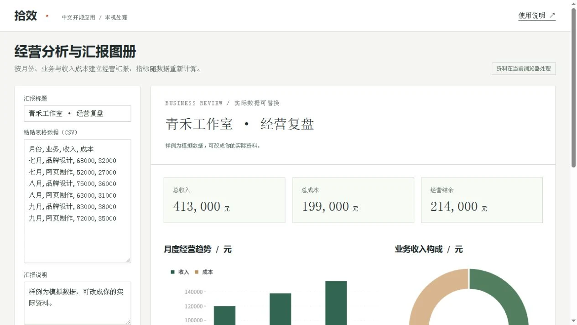Click the BUSINESS REVIEW subtitle text
Screen dimensions: 577x325
[x=194, y=103]
